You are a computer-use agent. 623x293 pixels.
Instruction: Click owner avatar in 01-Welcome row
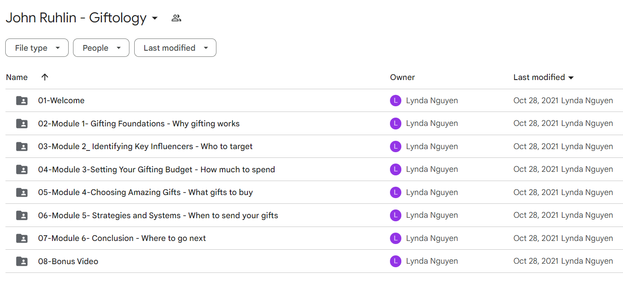[395, 101]
